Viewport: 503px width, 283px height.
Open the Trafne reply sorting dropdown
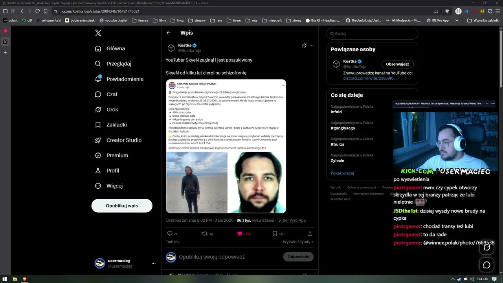pyautogui.click(x=173, y=242)
